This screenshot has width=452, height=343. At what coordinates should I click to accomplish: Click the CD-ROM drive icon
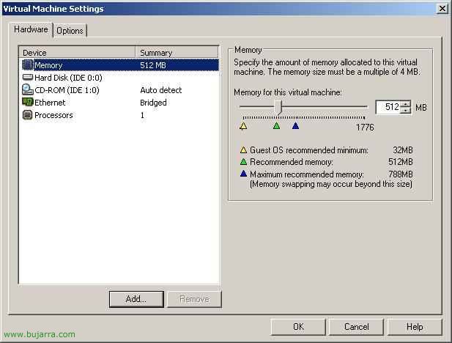coord(28,90)
